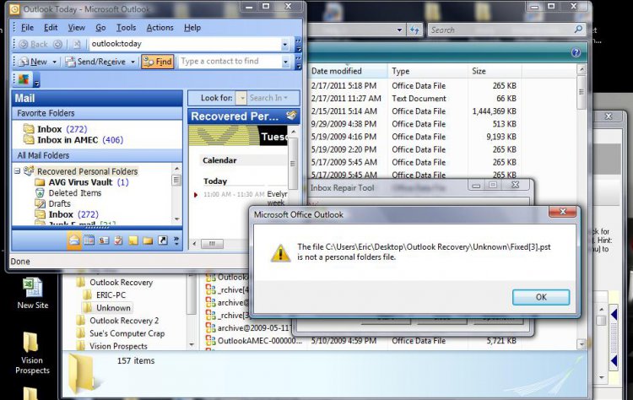Select Vision Prospects folder in Explorer tree
This screenshot has height=400, width=633.
coord(112,346)
